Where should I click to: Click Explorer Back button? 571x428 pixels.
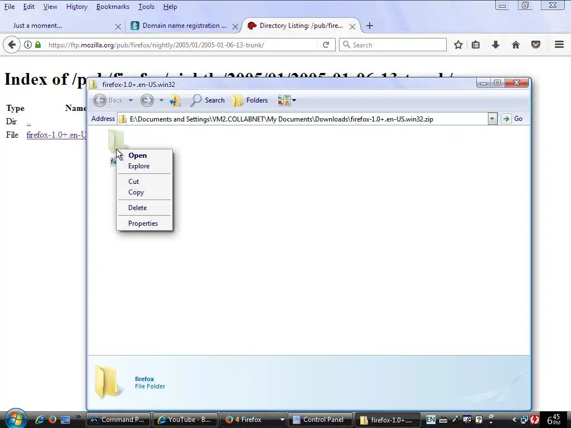coord(108,100)
